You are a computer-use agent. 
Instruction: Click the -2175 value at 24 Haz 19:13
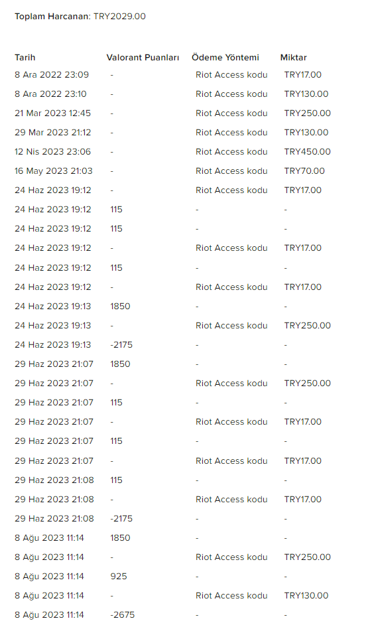(121, 345)
